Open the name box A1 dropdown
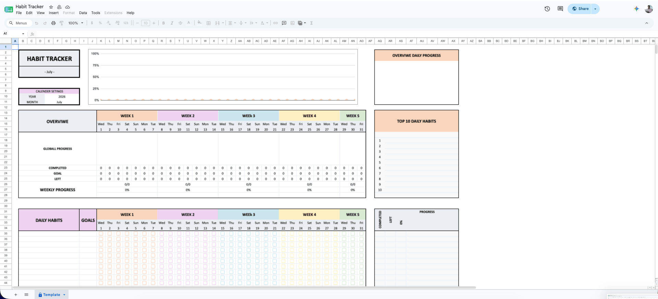 pyautogui.click(x=23, y=34)
